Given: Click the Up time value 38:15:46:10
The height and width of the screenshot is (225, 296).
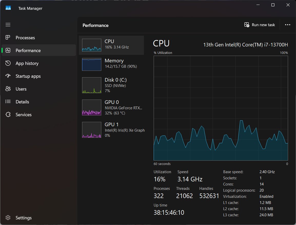Looking at the screenshot, I should (x=169, y=212).
